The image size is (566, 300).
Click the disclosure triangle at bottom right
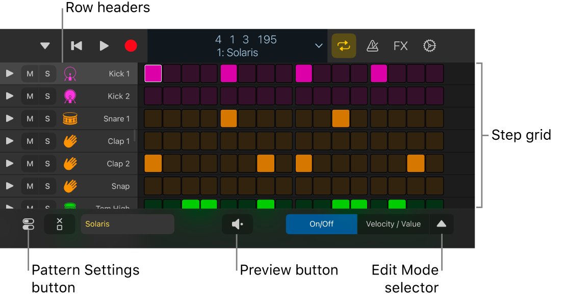click(x=441, y=224)
